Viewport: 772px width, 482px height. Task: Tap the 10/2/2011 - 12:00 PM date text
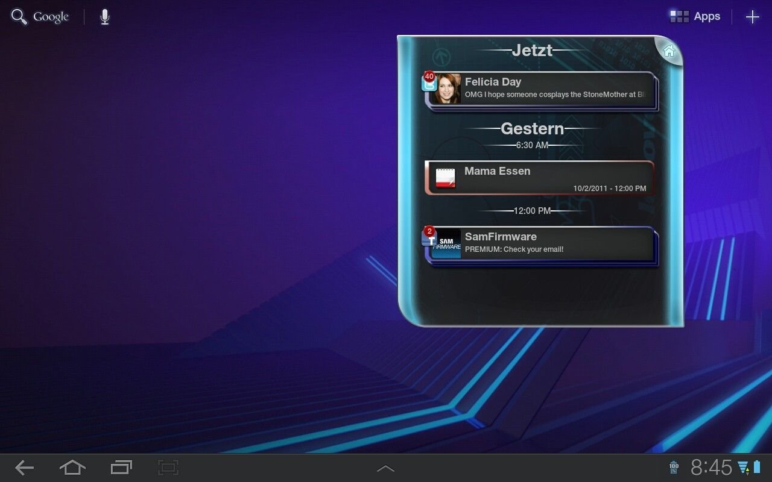pyautogui.click(x=609, y=189)
